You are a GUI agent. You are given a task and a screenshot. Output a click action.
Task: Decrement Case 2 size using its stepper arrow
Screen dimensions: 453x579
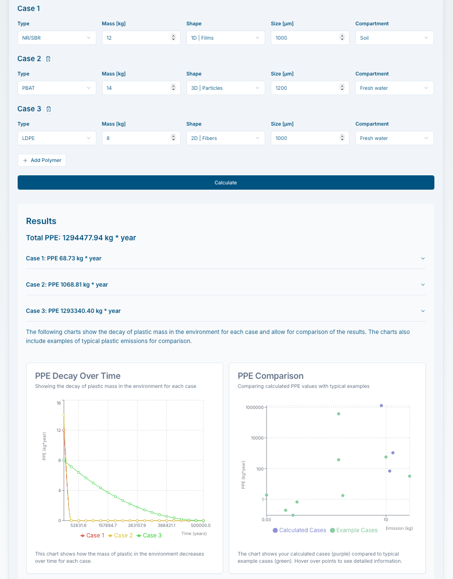point(342,90)
